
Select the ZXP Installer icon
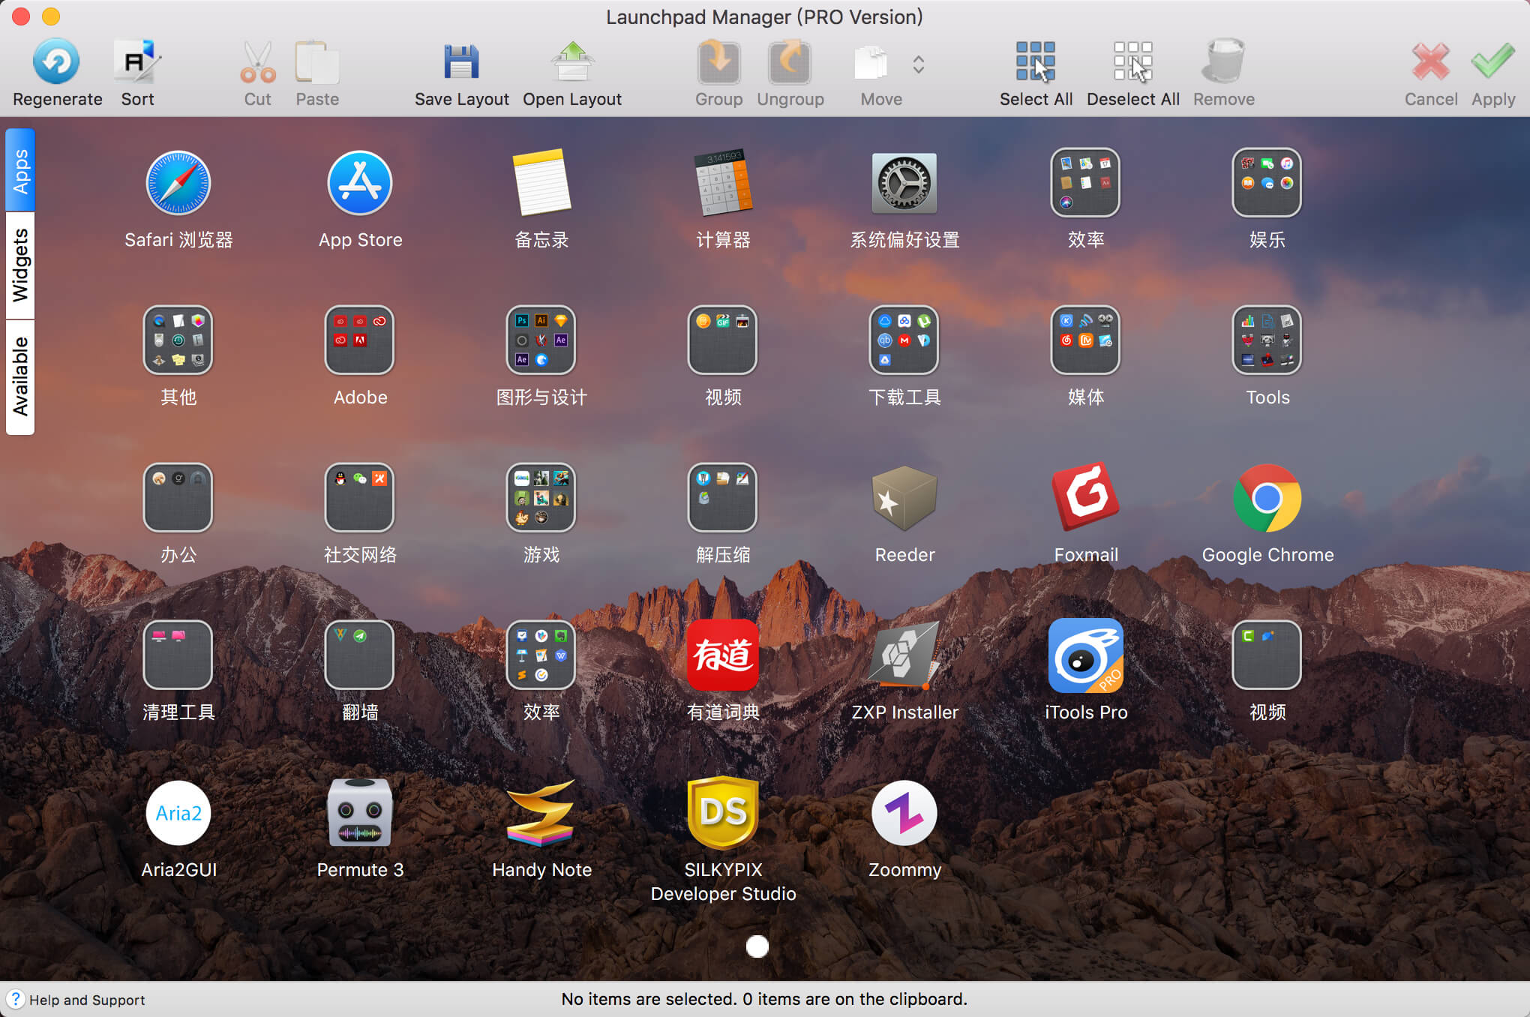(x=904, y=655)
